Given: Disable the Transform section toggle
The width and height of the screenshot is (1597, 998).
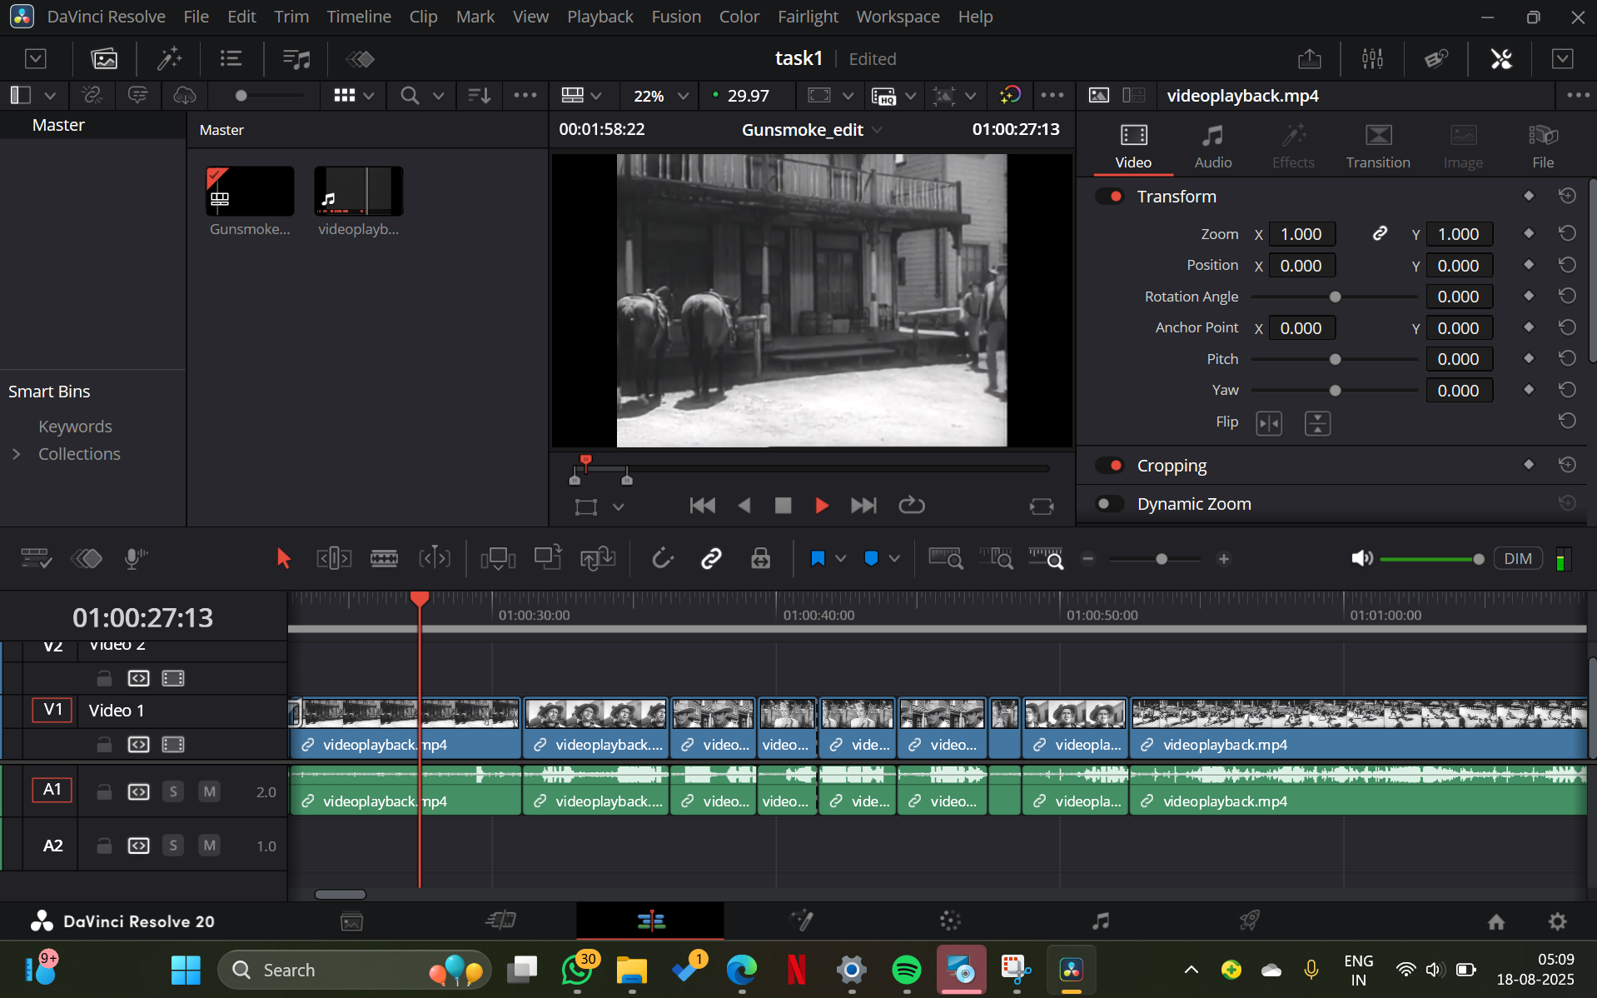Looking at the screenshot, I should point(1110,197).
